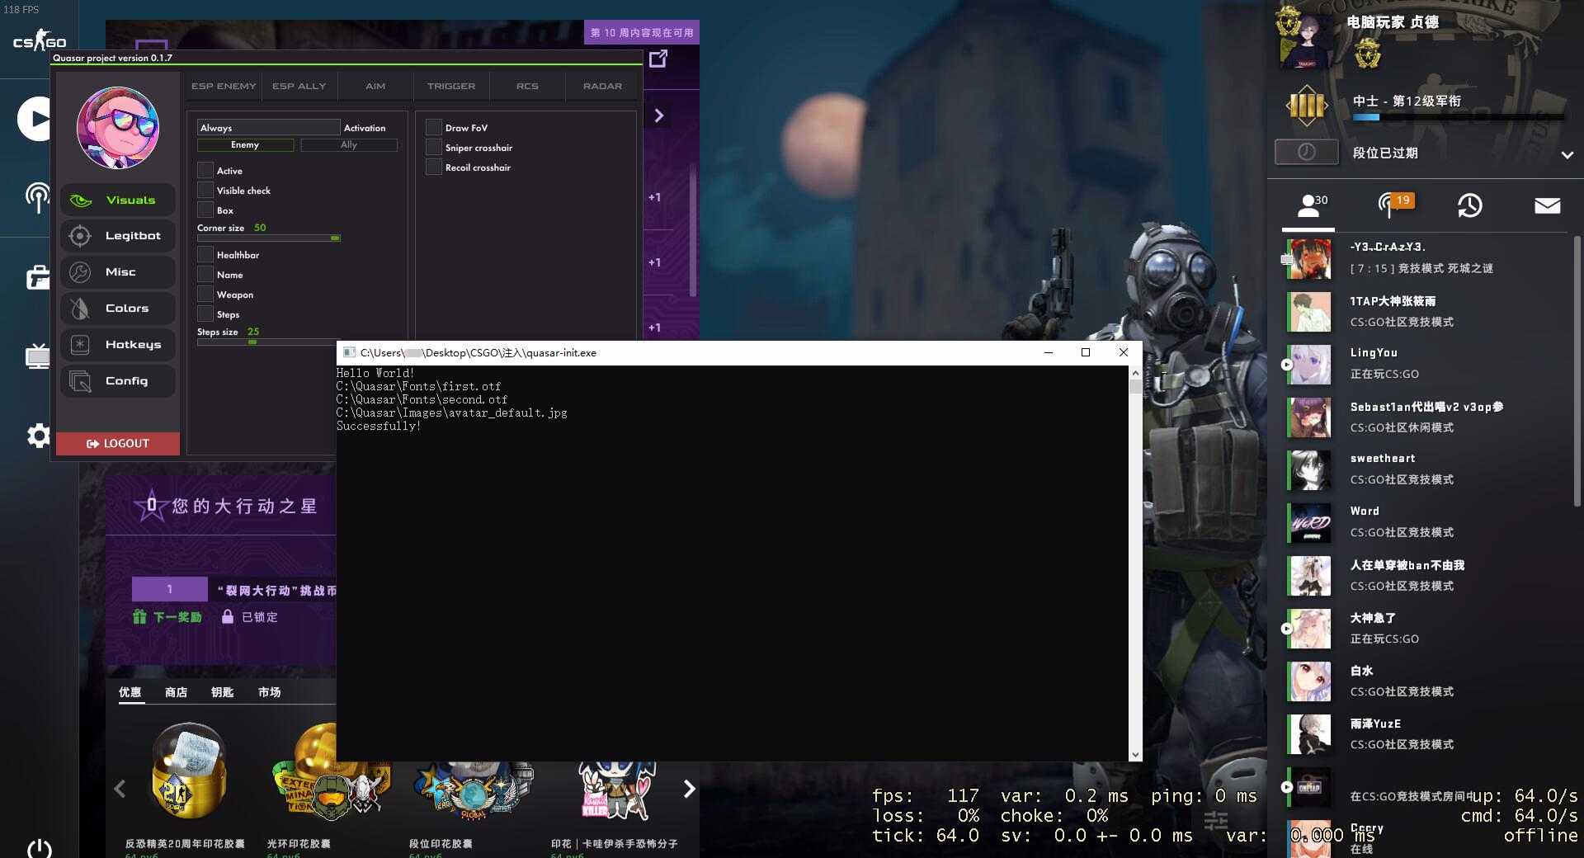Click the external link icon above news panel
The image size is (1584, 858).
click(658, 59)
